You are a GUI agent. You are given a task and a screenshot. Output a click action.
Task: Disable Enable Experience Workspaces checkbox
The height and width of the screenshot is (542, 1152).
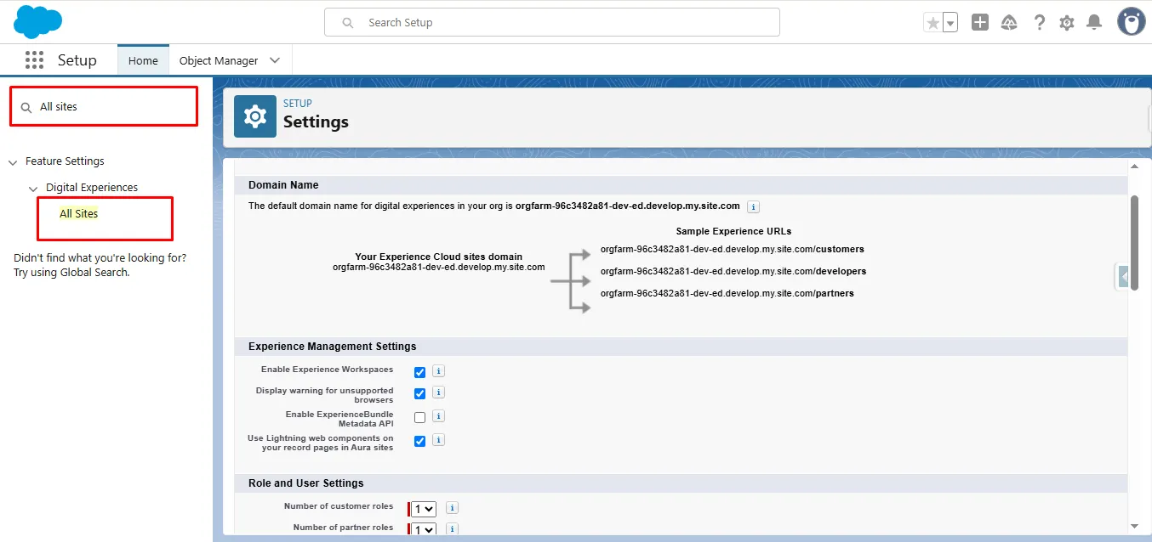pos(419,372)
